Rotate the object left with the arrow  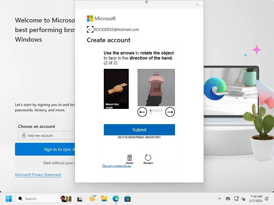tap(142, 112)
